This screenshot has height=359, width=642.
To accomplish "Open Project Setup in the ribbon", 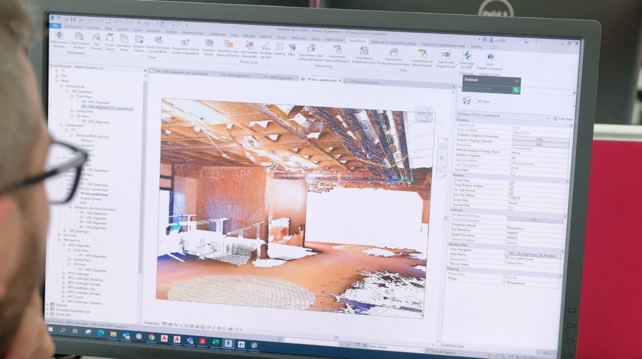I will 110,42.
